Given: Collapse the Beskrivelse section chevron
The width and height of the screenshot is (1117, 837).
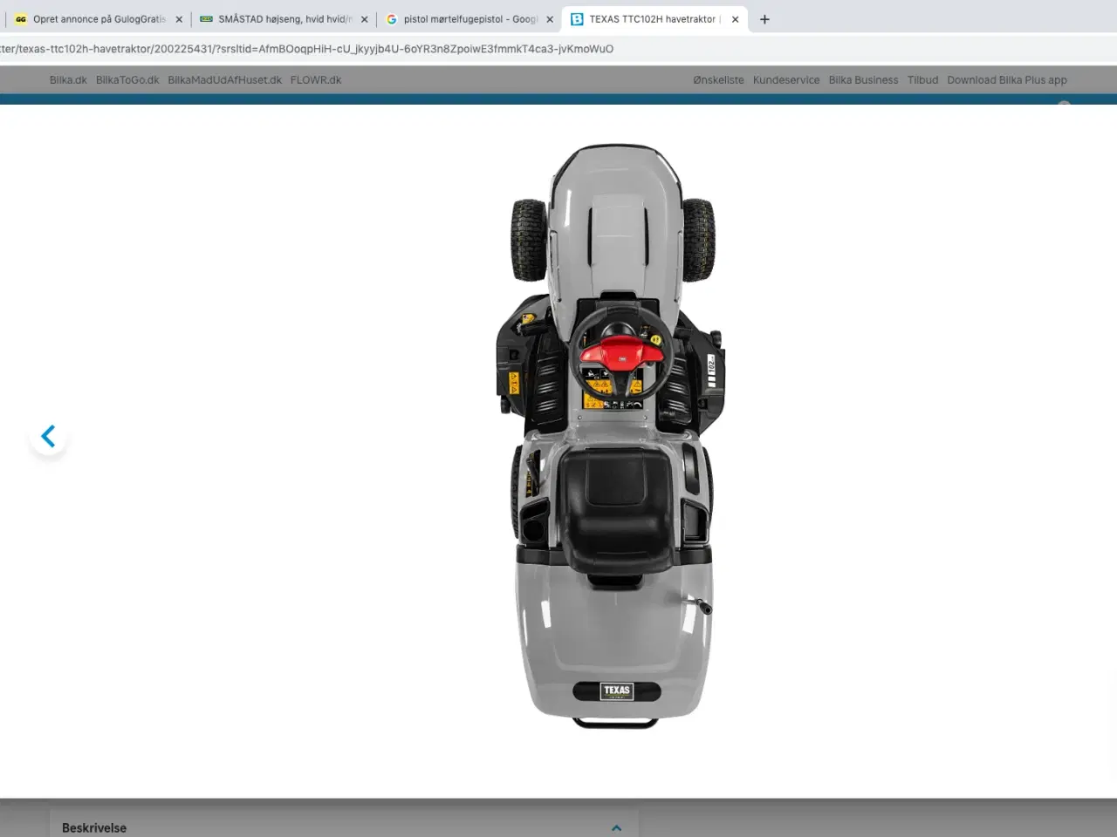Looking at the screenshot, I should click(x=616, y=827).
